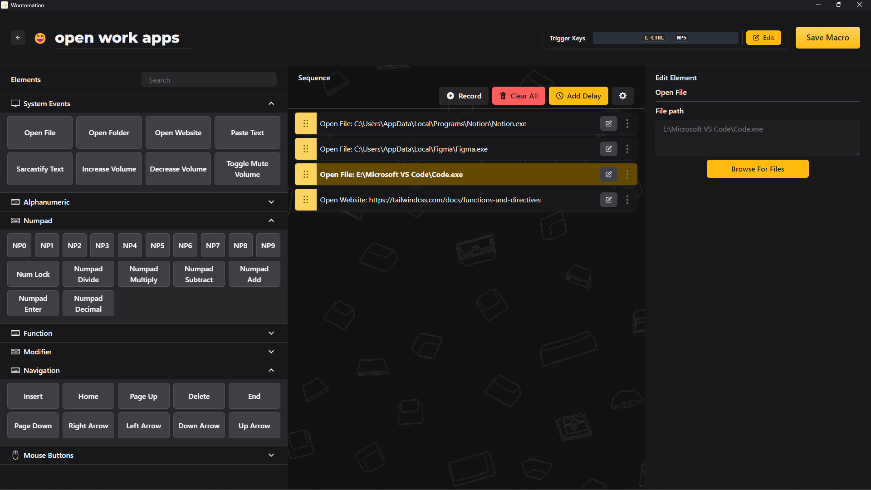Click the Clear All button
Screen dimensions: 871x490
pyautogui.click(x=518, y=96)
